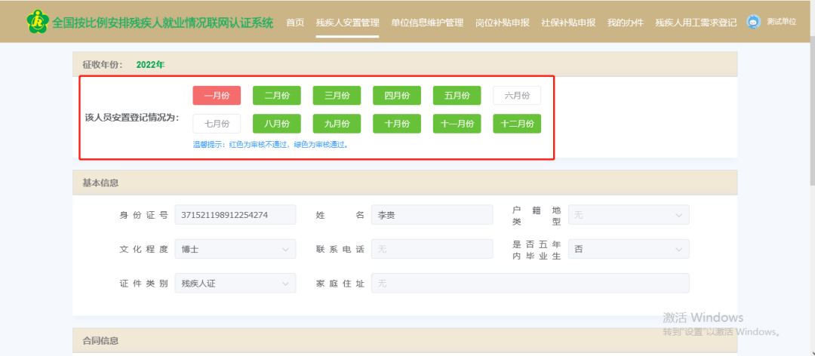Screen dimensions: 815x356
Task: Click the green system logo icon
Action: (x=36, y=22)
